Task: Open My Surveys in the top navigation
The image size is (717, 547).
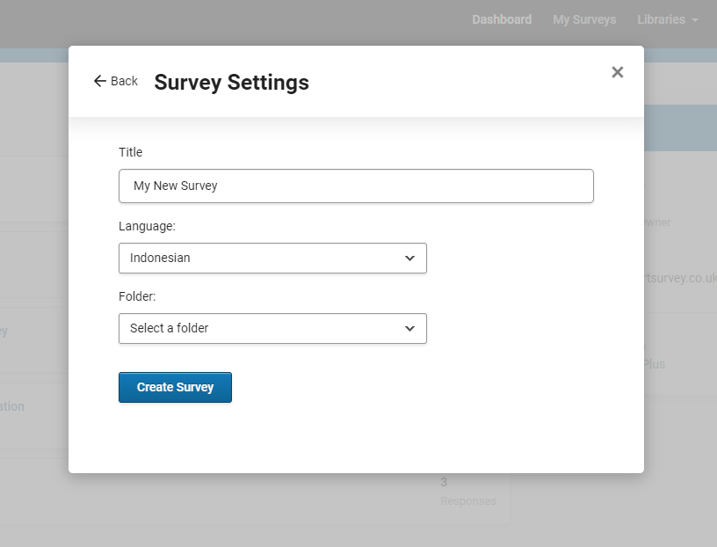Action: [584, 19]
